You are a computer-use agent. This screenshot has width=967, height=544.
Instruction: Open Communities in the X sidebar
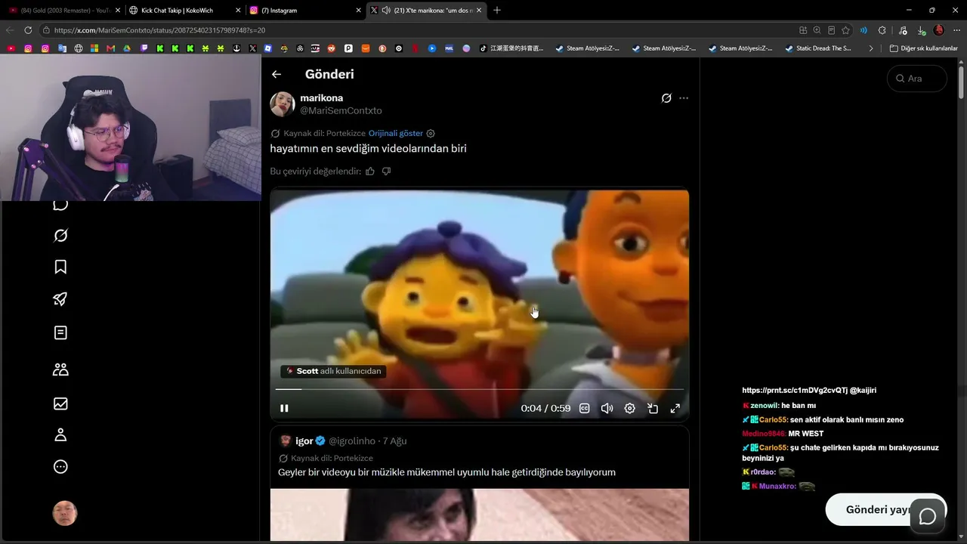(60, 369)
